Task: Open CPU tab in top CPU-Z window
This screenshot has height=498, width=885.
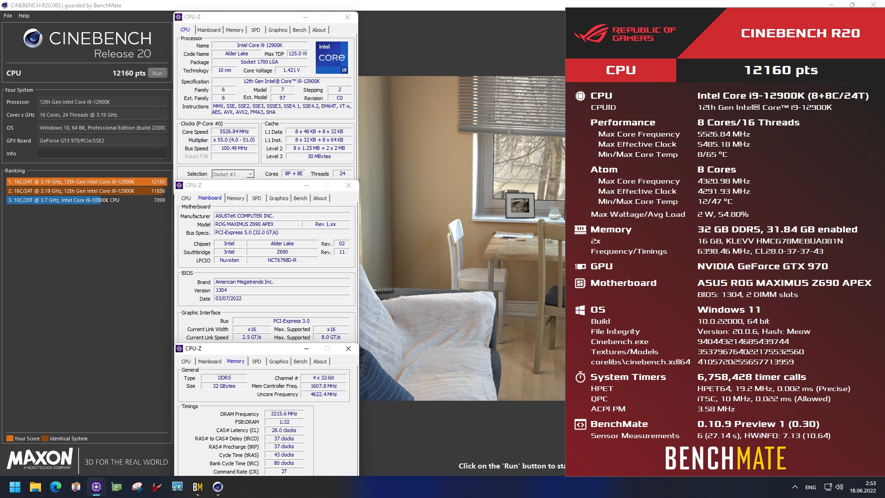Action: pyautogui.click(x=185, y=30)
